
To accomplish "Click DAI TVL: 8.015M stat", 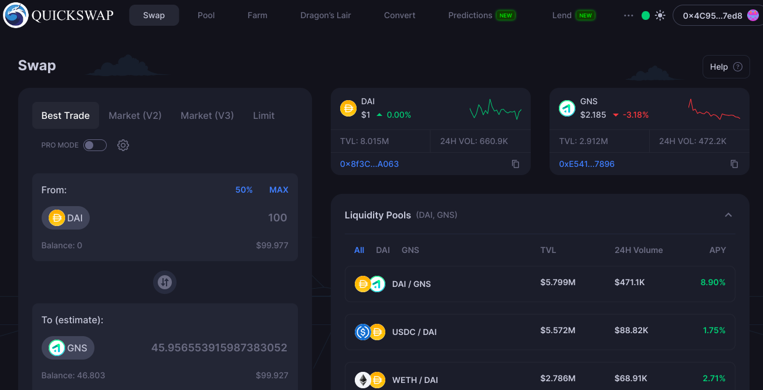I will [364, 141].
